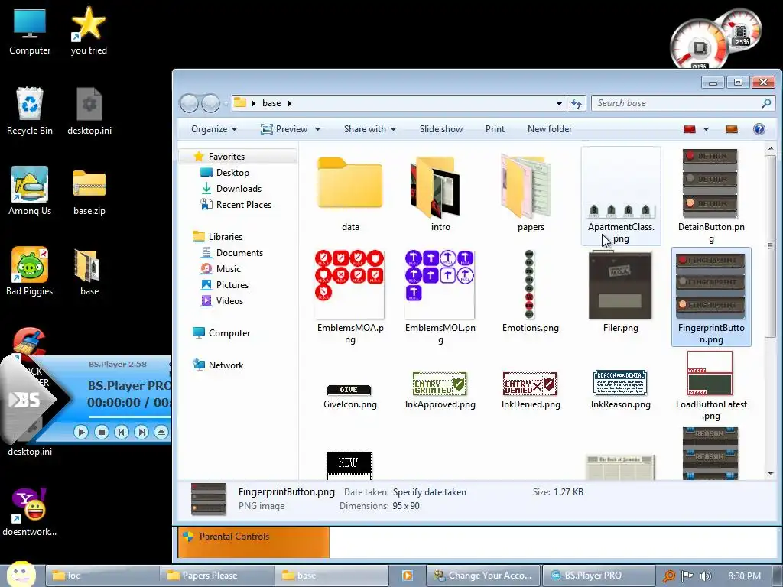Viewport: 783px width, 587px height.
Task: Click volume icon in system tray
Action: 705,576
